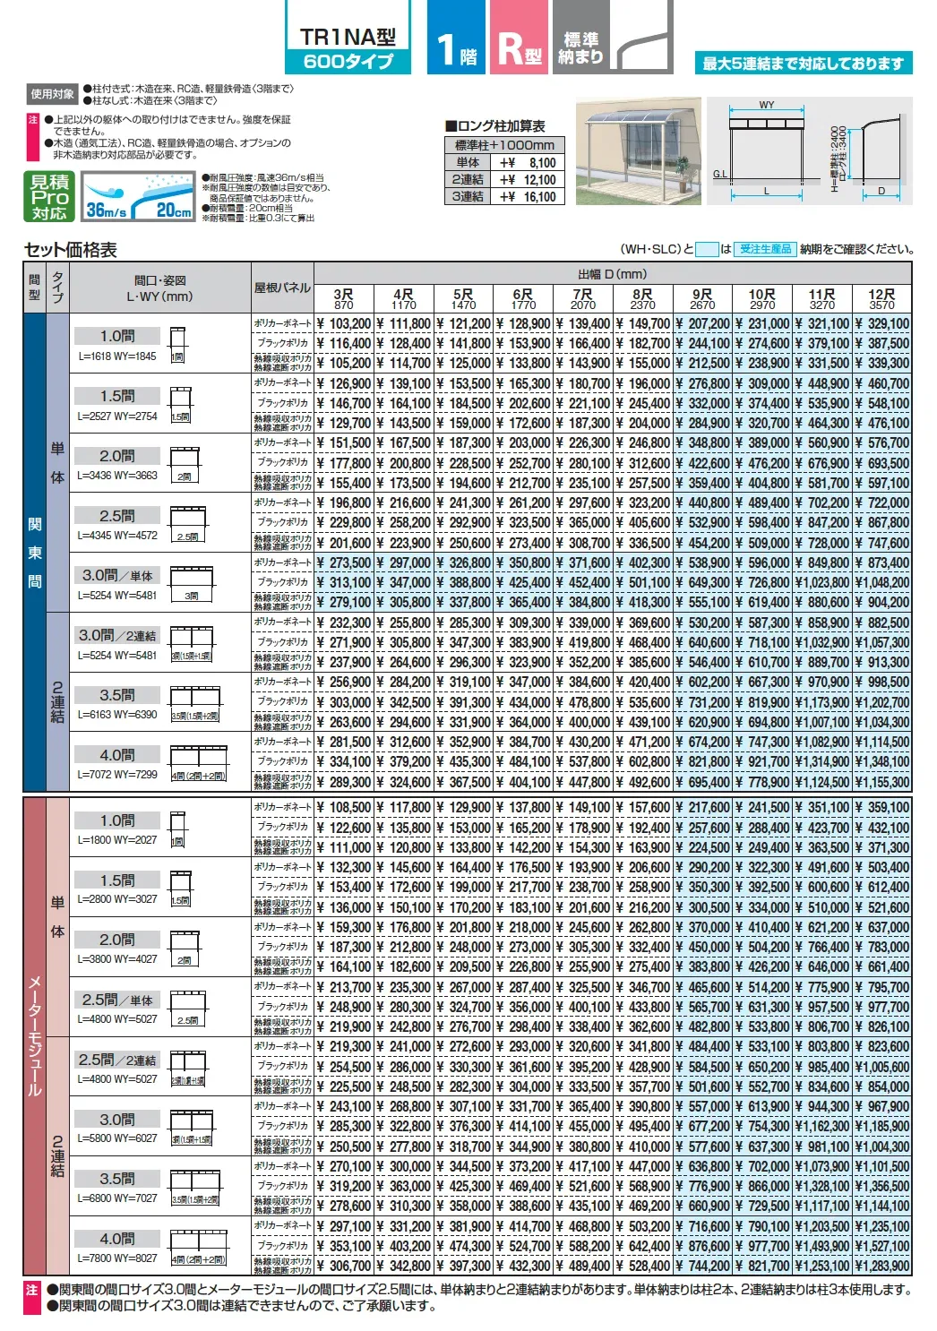The height and width of the screenshot is (1331, 937).
Task: Click the frontage diagram in the 3.0間/単体 row
Action: point(192,583)
